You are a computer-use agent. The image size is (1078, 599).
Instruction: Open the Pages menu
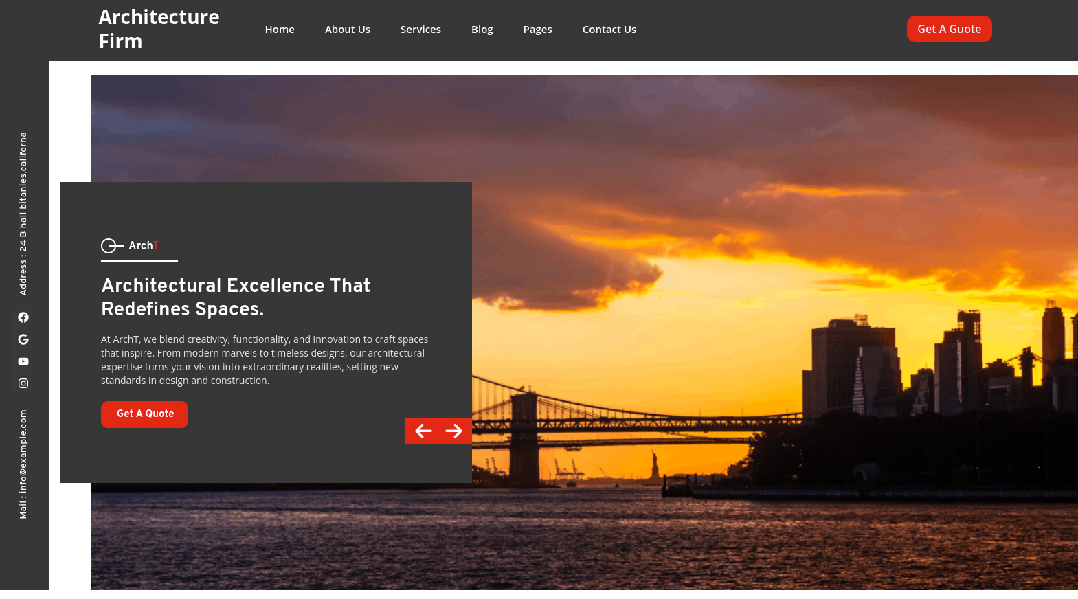click(x=538, y=30)
